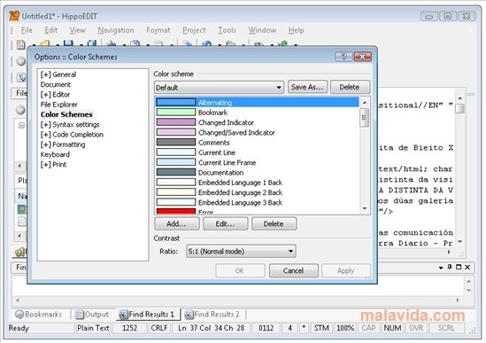The width and height of the screenshot is (486, 343).
Task: Open the Contrast Ratio dropdown
Action: click(241, 251)
